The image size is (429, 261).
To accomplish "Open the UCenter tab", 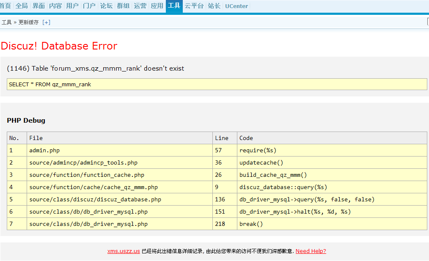I will [x=236, y=6].
